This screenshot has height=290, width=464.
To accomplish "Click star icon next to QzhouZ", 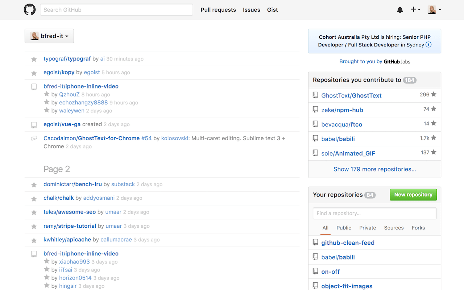I will click(46, 94).
